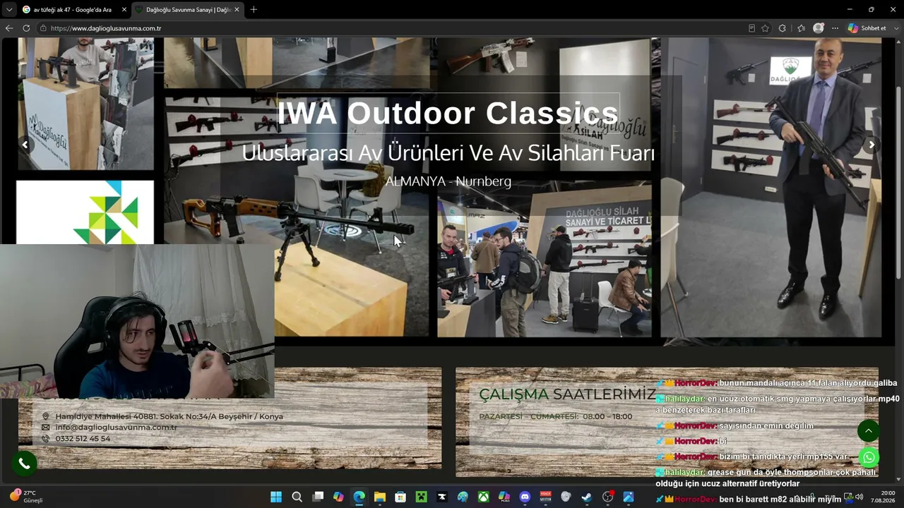The image size is (904, 508).
Task: Click the ÇALIŞMA SAATLERİMİZ heading
Action: [567, 394]
